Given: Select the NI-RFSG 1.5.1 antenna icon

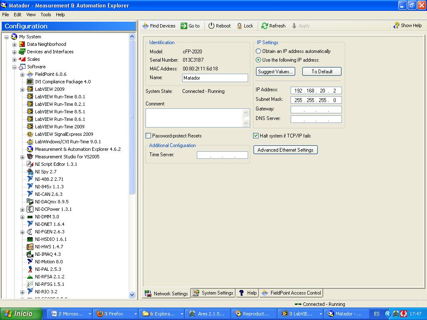Looking at the screenshot, I should pos(30,284).
